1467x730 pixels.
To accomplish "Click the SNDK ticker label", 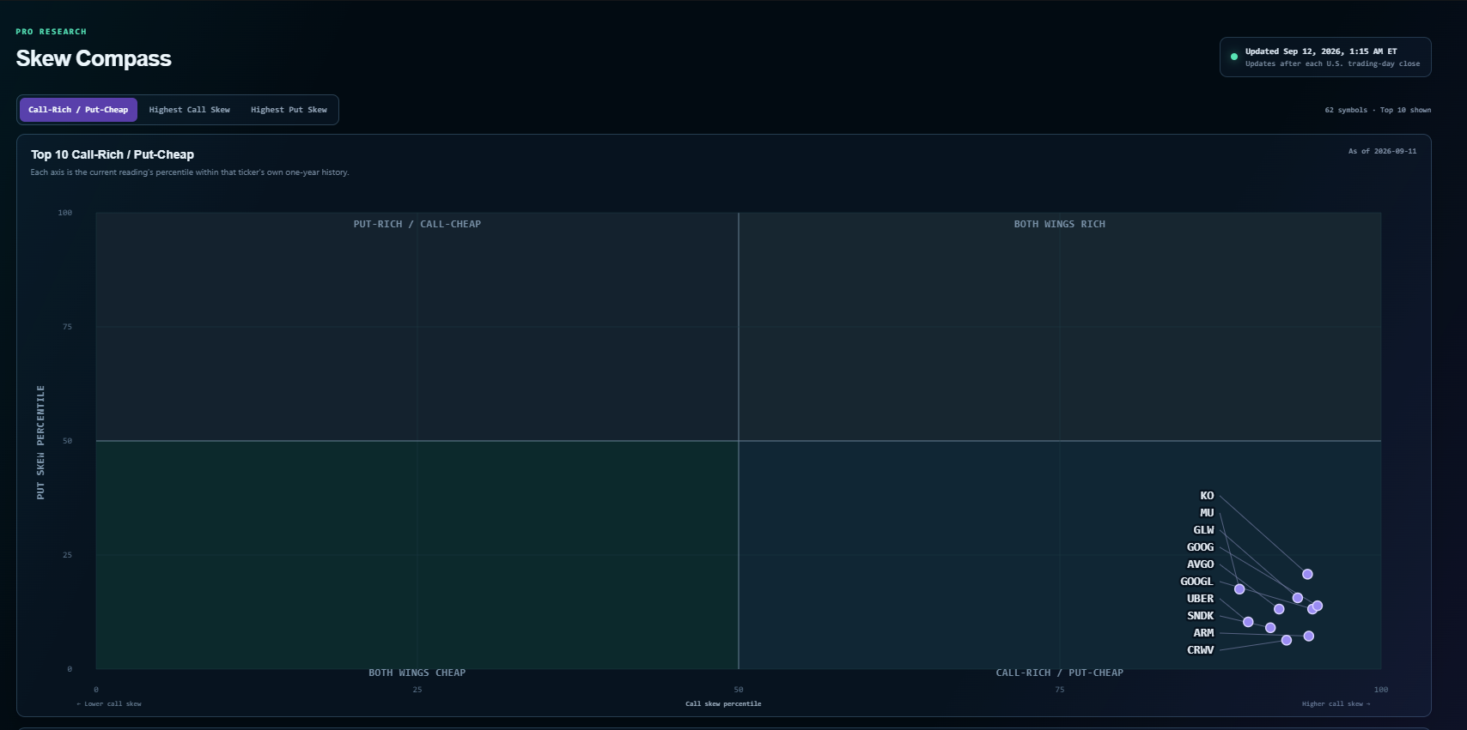I will pos(1200,616).
